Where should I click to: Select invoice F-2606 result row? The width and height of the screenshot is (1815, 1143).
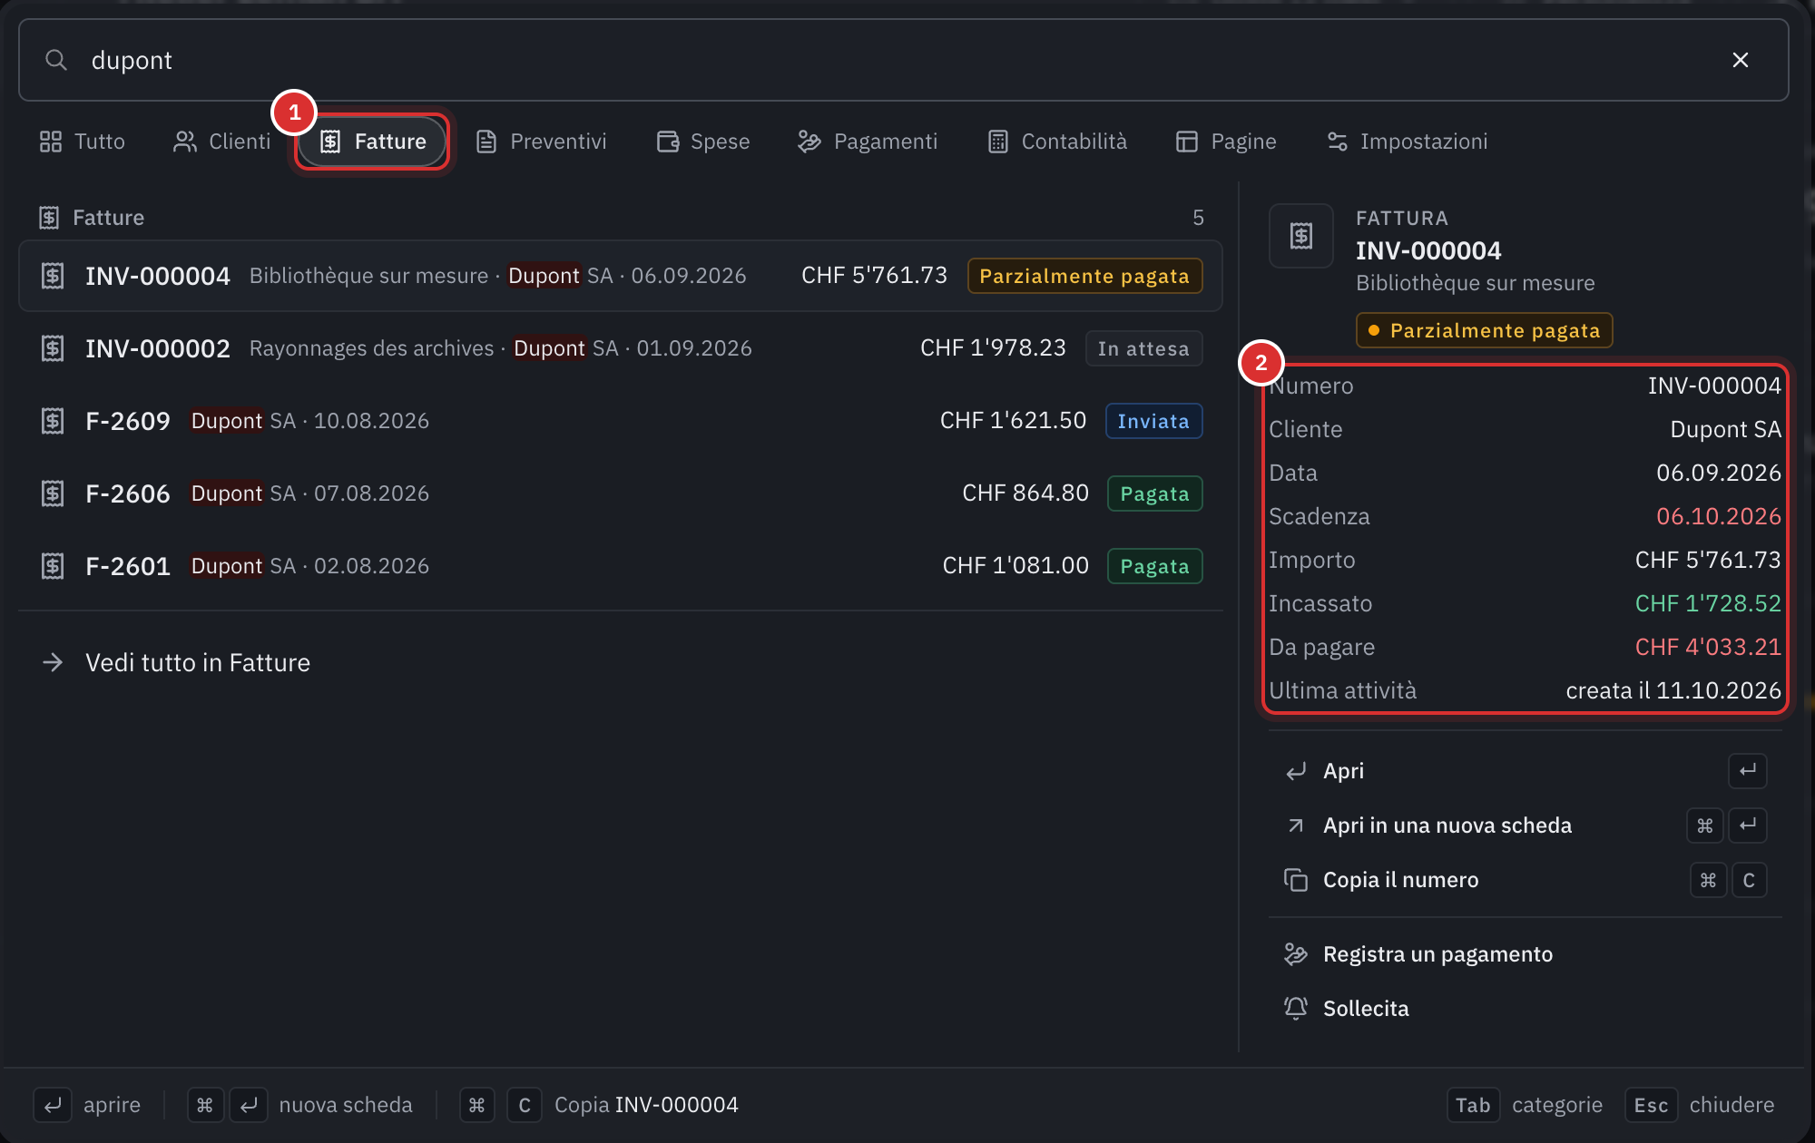(x=621, y=493)
